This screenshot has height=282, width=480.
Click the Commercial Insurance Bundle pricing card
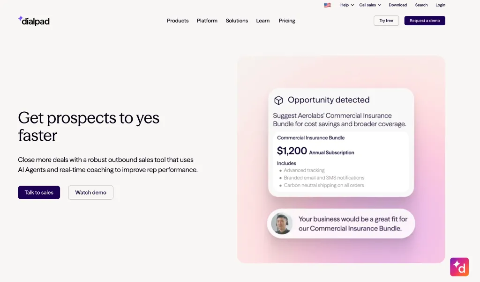coord(341,162)
